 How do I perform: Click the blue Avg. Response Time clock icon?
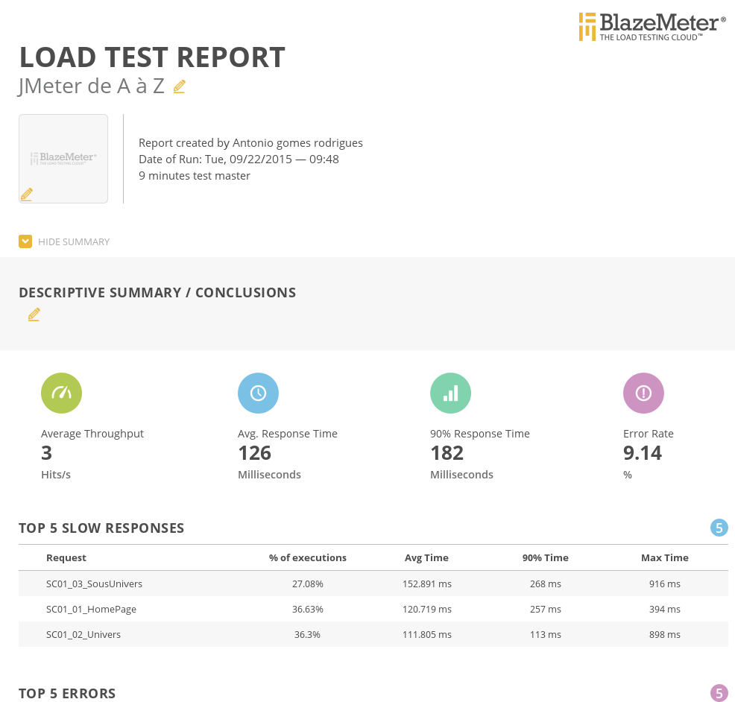258,393
